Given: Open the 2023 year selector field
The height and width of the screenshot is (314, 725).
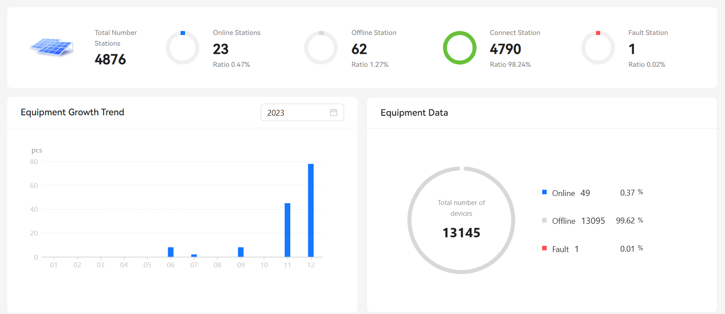Looking at the screenshot, I should point(296,113).
